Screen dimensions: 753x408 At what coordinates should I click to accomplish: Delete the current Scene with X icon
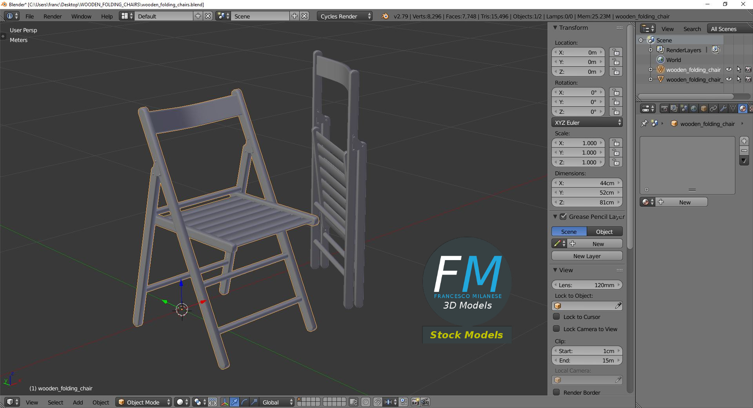pos(304,16)
